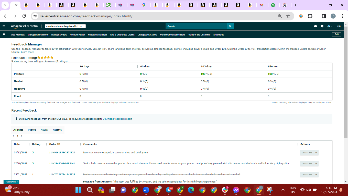Go back with the browser back arrow

coord(6,16)
